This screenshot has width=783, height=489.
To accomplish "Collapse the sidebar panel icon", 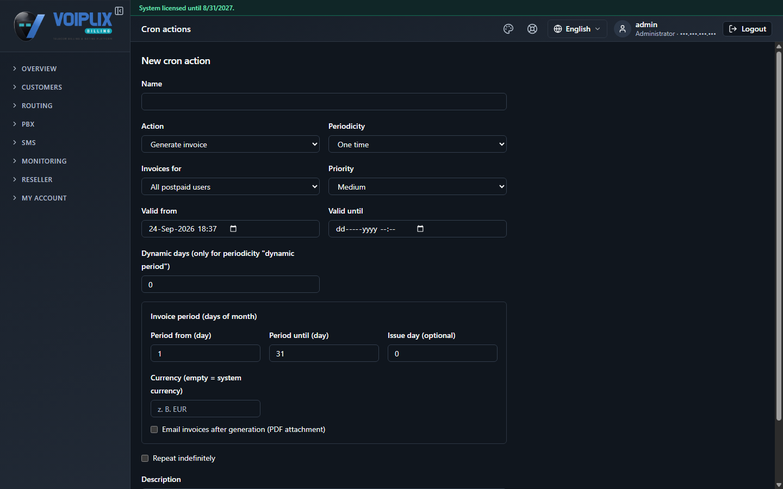I will point(119,11).
